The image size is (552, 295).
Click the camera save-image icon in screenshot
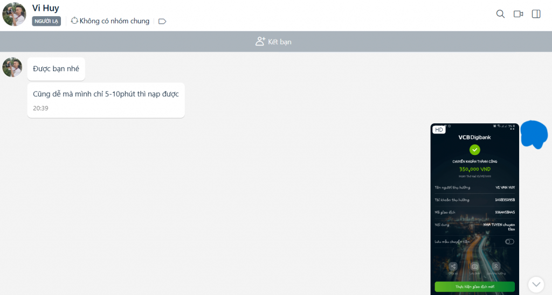coord(474,266)
